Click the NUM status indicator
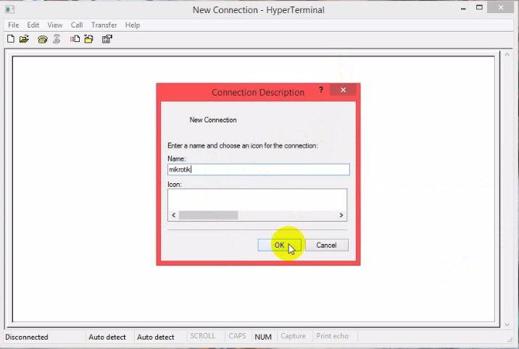 coord(263,337)
